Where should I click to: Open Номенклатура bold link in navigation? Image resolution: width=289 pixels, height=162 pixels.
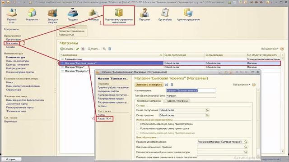(15, 57)
